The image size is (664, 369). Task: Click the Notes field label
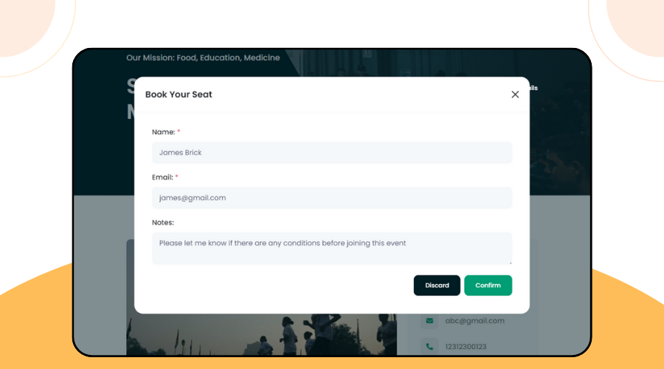tap(163, 222)
